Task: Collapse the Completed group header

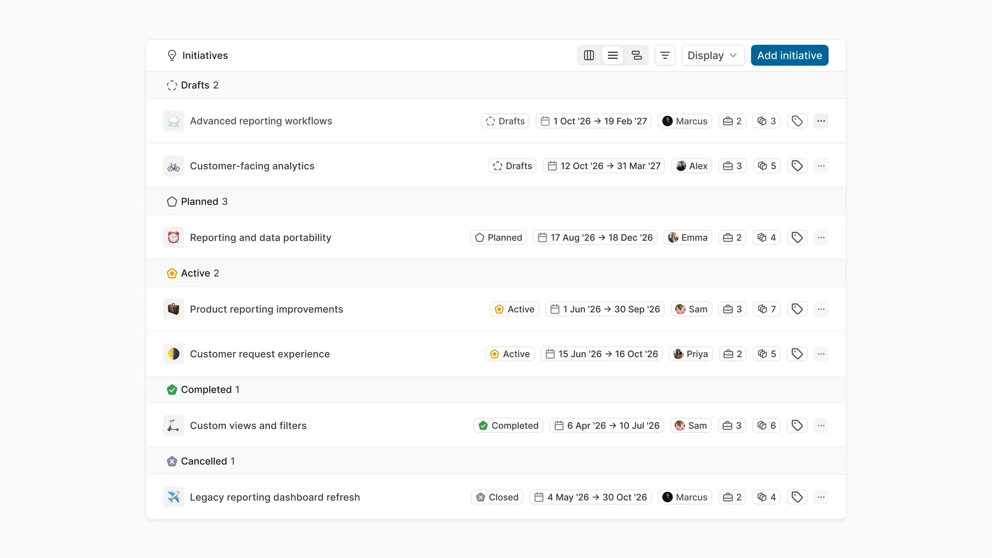Action: (496, 390)
